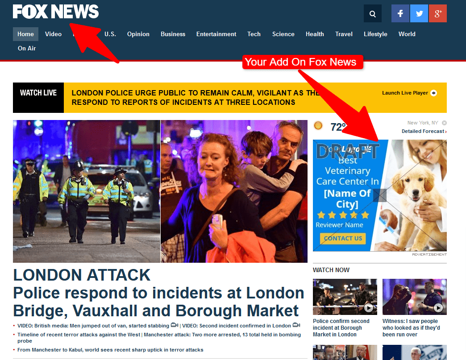This screenshot has width=466, height=360.
Task: Click the search magnifier icon
Action: coord(373,13)
